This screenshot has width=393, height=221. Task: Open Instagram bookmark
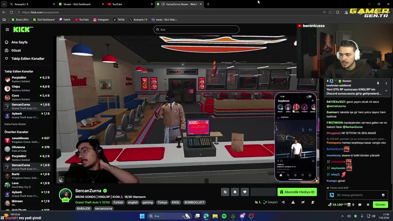(101, 20)
